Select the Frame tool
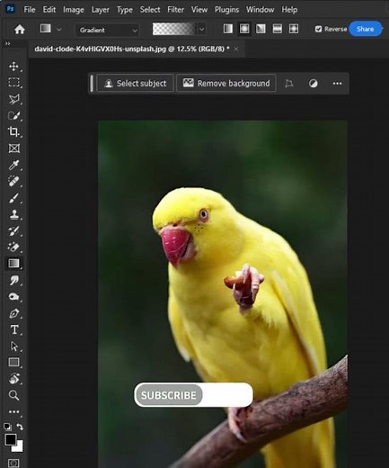 (x=13, y=148)
